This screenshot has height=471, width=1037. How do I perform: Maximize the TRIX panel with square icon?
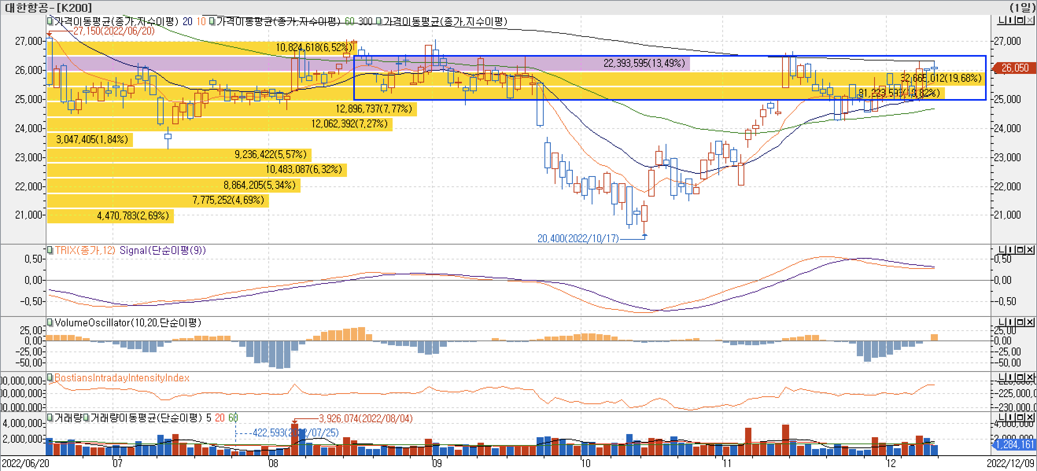pyautogui.click(x=1020, y=250)
